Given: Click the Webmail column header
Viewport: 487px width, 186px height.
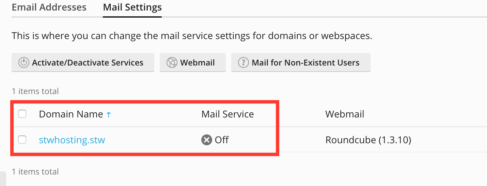Looking at the screenshot, I should coord(345,114).
